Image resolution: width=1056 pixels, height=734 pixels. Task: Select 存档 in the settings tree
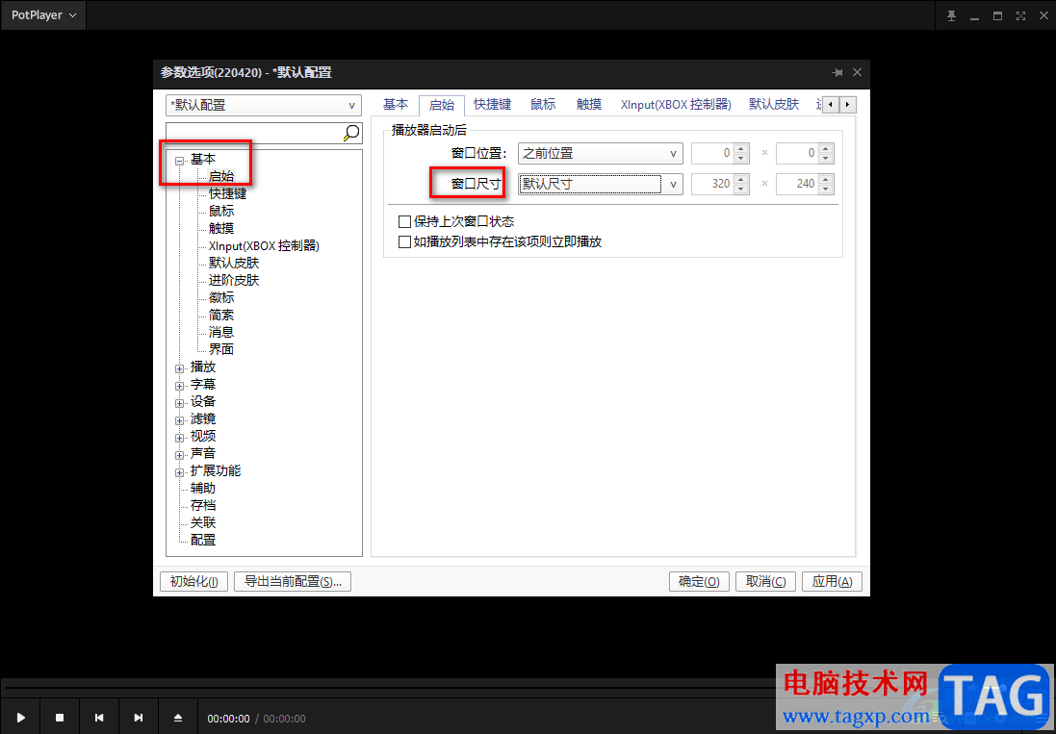tap(203, 505)
